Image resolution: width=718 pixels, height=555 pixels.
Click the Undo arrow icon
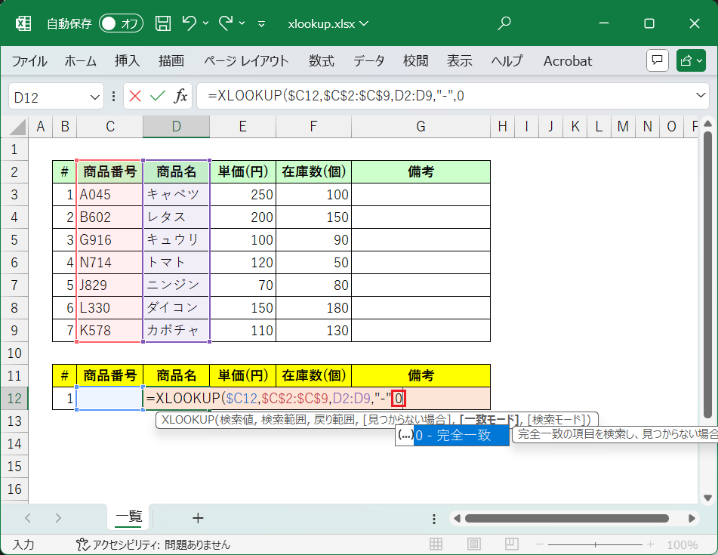coord(190,23)
